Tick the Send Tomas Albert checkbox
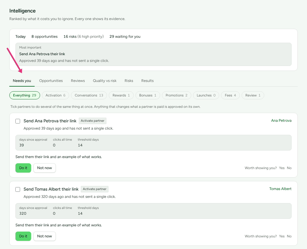This screenshot has width=307, height=249. (x=18, y=189)
